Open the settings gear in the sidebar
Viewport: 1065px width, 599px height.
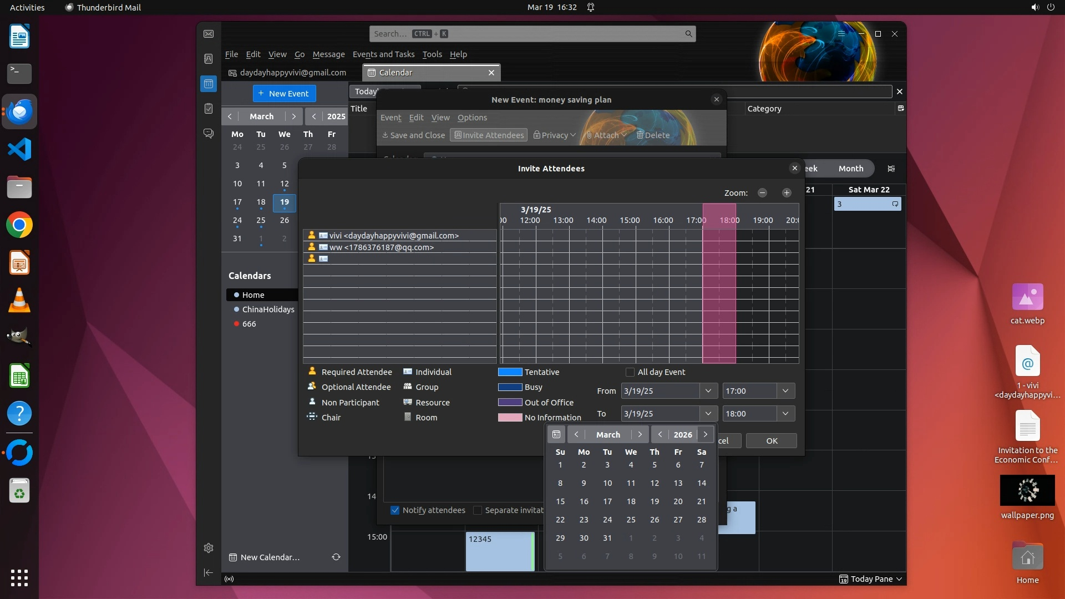[x=209, y=548]
